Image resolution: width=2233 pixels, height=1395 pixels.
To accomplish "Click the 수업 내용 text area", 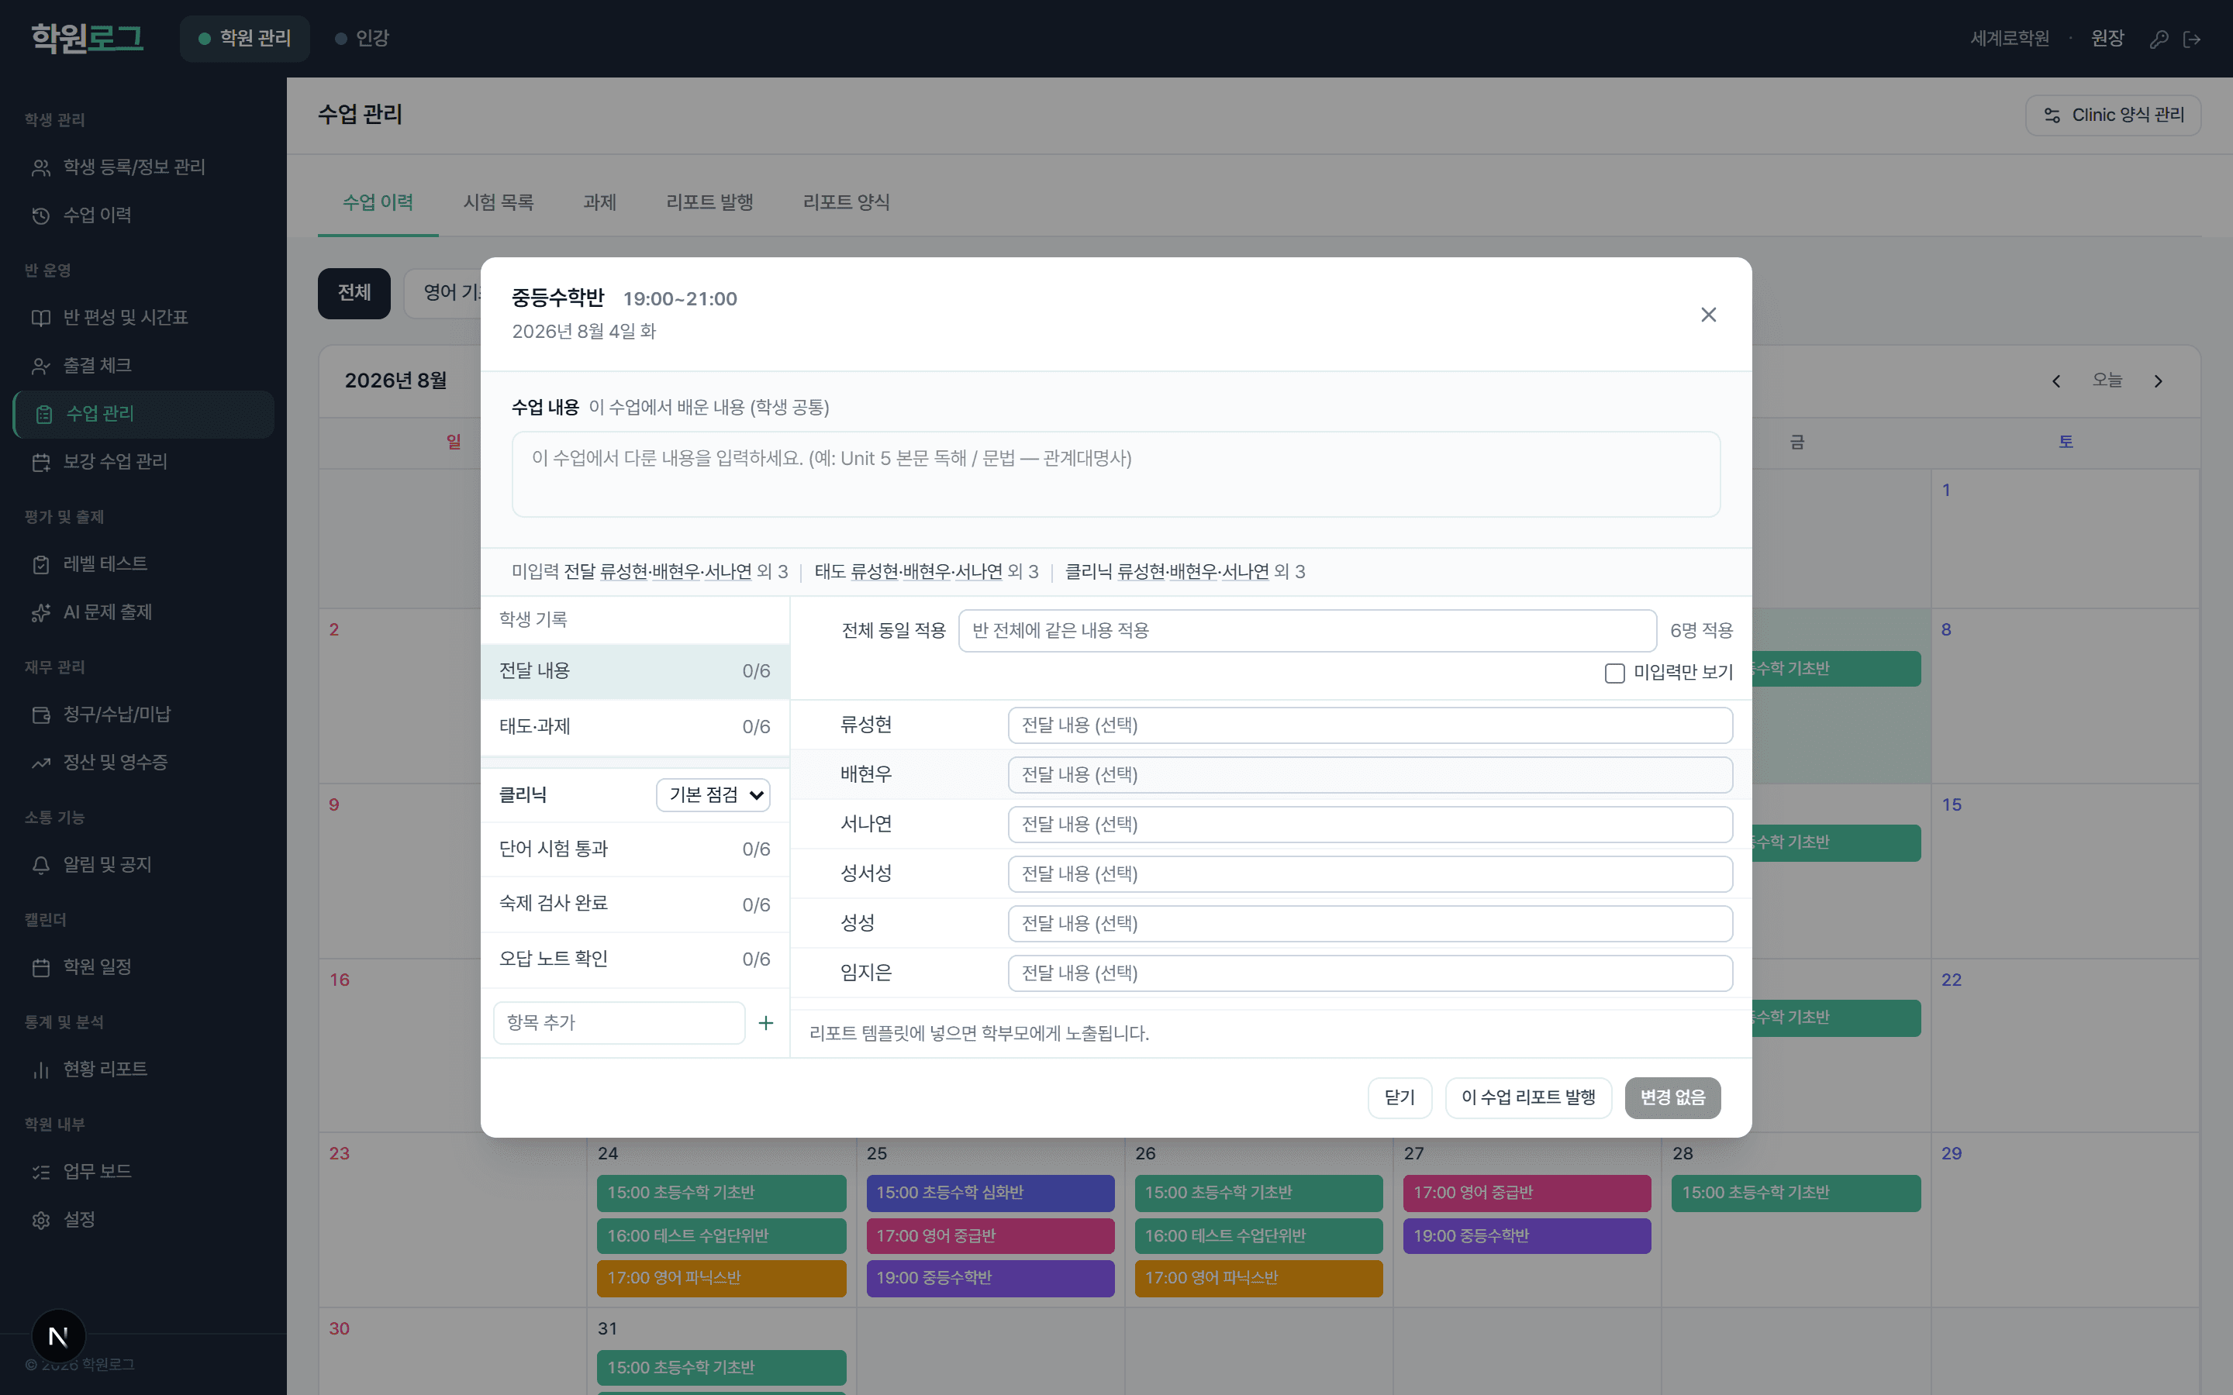I will (1116, 474).
